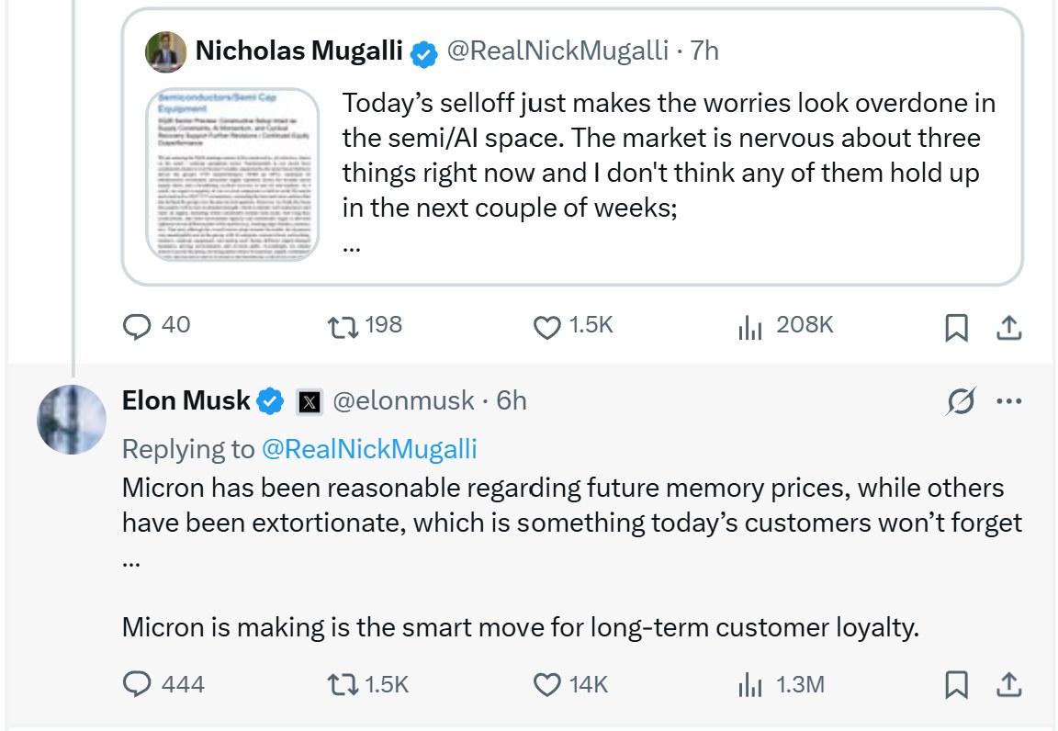
Task: Reply to Elon Musk's post
Action: [x=137, y=684]
